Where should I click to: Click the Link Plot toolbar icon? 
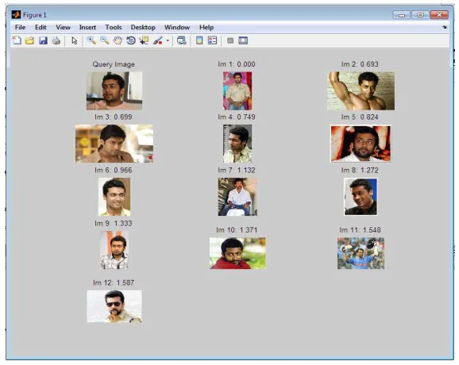tap(182, 40)
